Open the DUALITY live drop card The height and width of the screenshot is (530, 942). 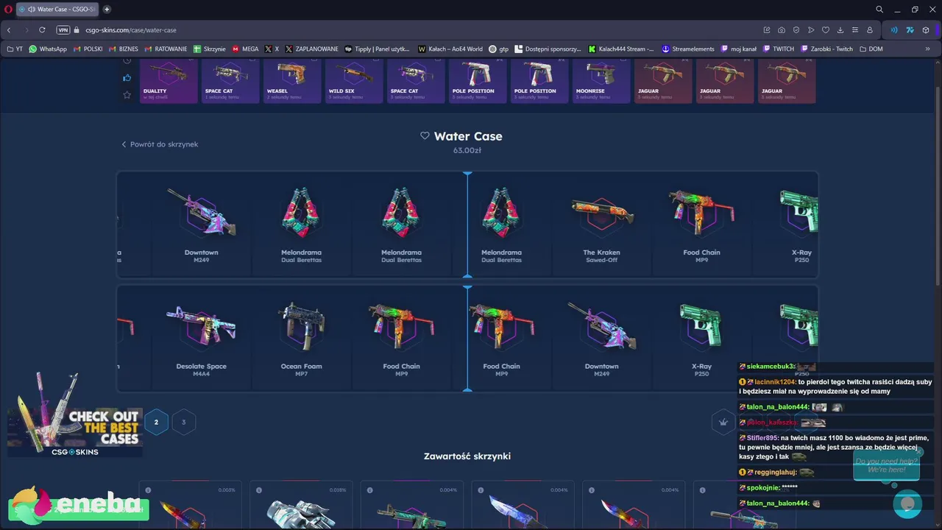click(169, 81)
